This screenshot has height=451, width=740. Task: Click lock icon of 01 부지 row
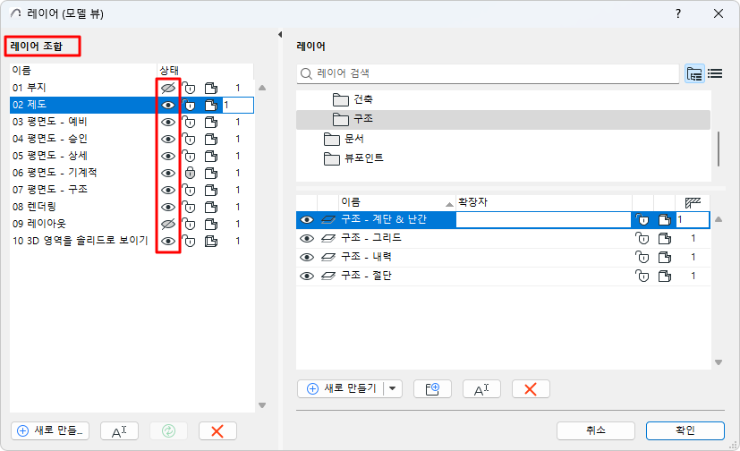[x=189, y=88]
